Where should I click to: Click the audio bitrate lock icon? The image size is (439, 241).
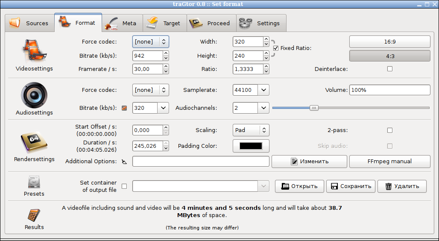pos(124,108)
